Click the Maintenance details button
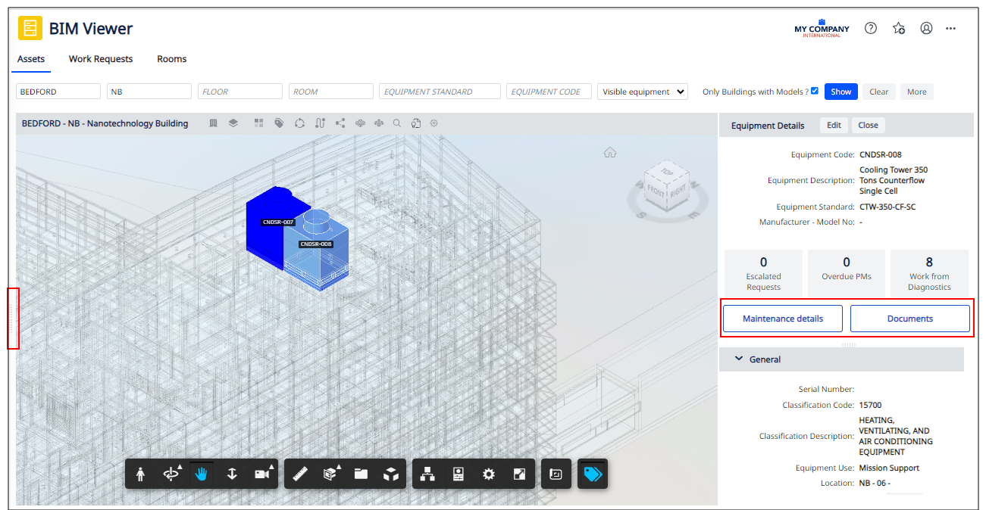 coord(782,319)
